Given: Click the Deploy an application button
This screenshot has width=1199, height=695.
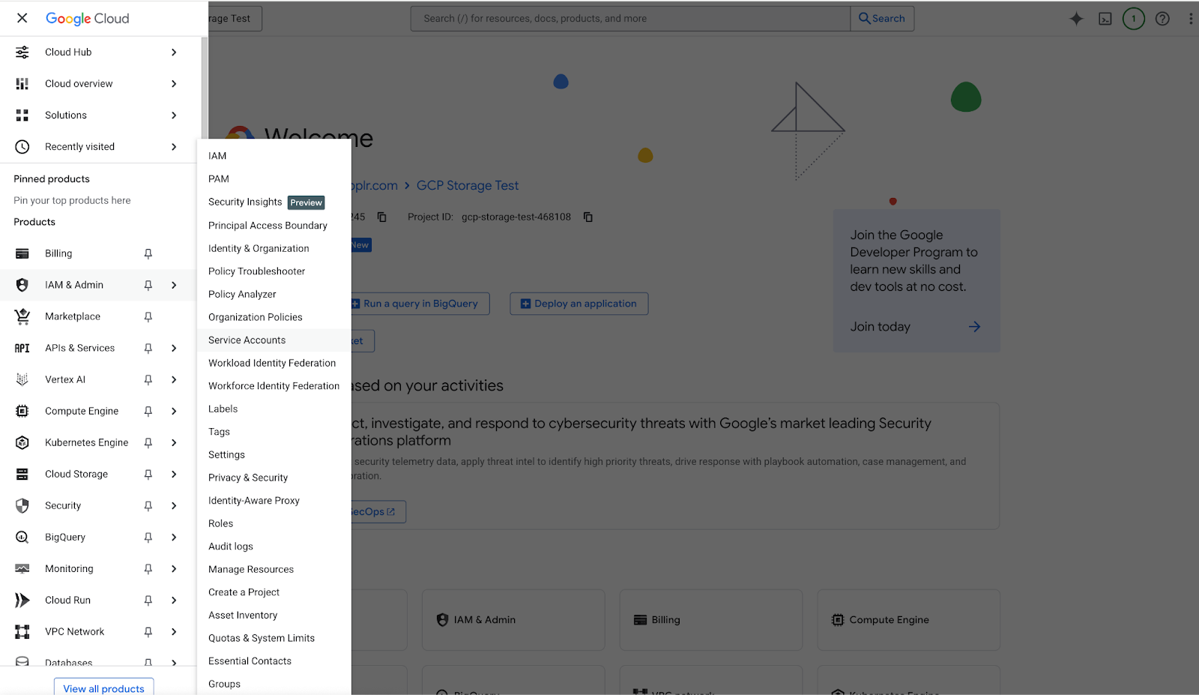Looking at the screenshot, I should (x=579, y=304).
